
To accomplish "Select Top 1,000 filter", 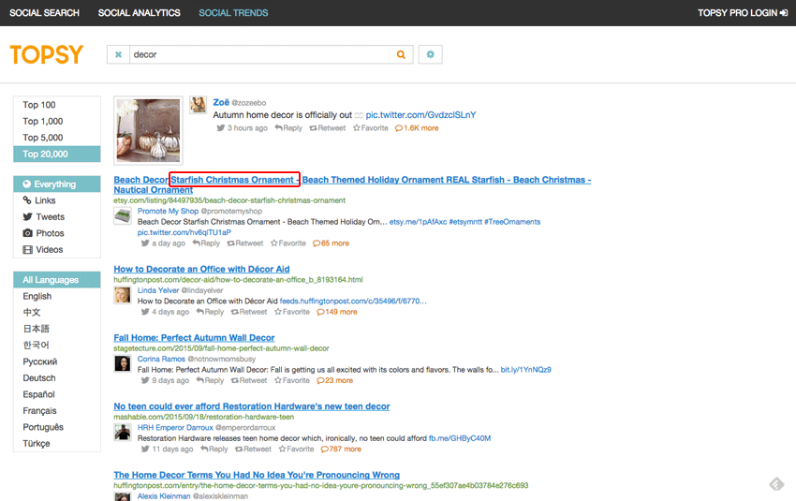I will (x=57, y=121).
